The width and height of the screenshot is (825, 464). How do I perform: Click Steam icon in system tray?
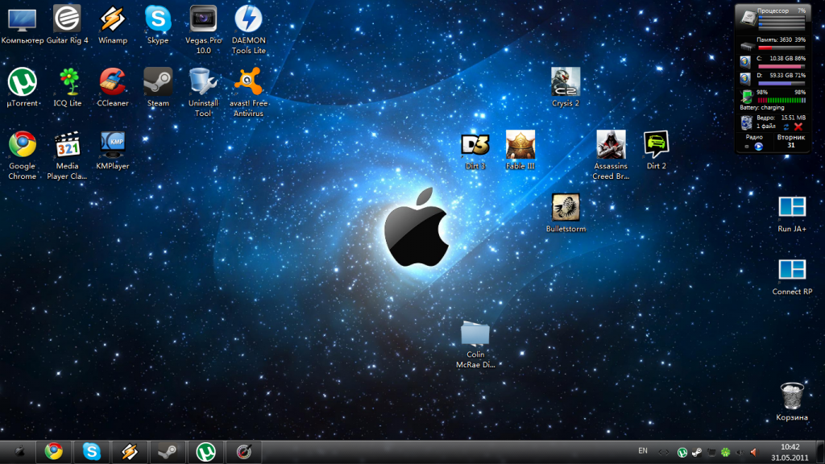[697, 452]
